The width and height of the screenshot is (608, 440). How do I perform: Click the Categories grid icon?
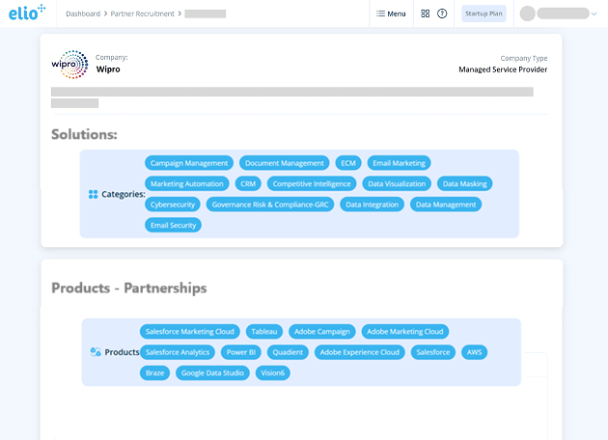(93, 194)
